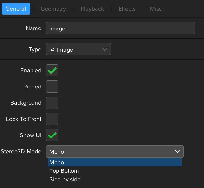Disable the Enabled checkbox
This screenshot has width=204, height=188.
(52, 70)
